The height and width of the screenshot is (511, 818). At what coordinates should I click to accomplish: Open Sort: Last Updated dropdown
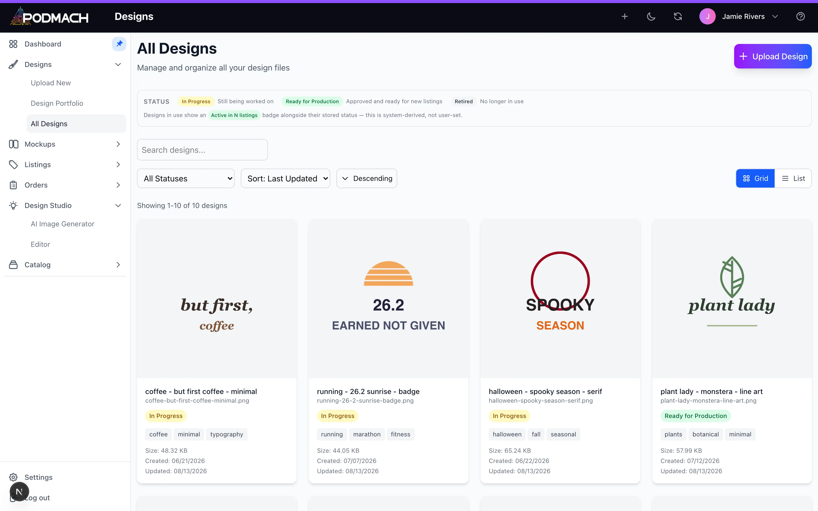[x=285, y=178]
